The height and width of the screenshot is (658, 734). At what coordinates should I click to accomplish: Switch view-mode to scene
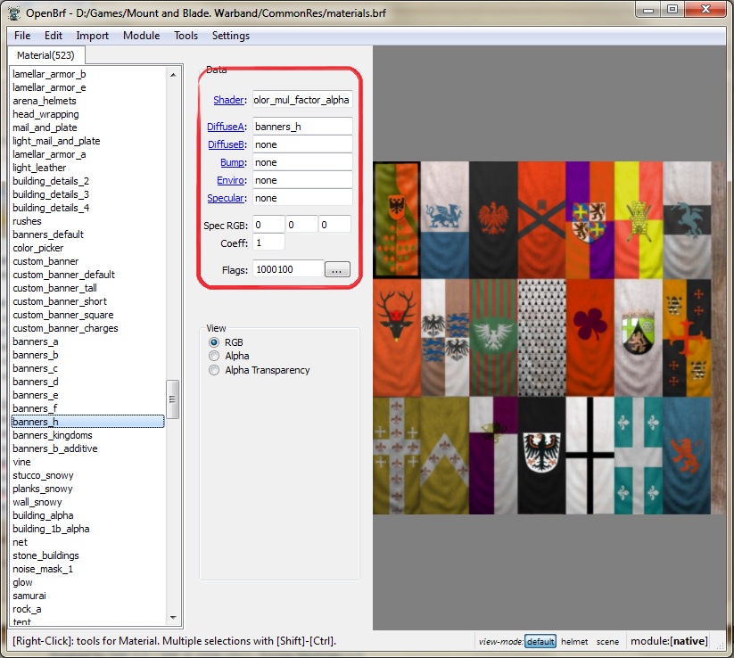607,641
